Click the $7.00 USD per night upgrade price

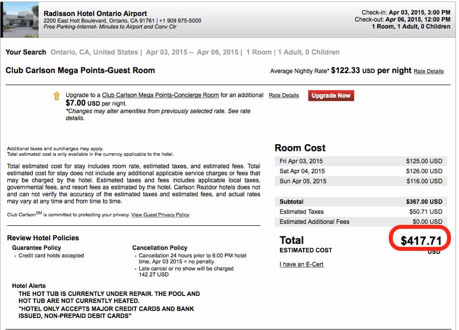click(96, 103)
